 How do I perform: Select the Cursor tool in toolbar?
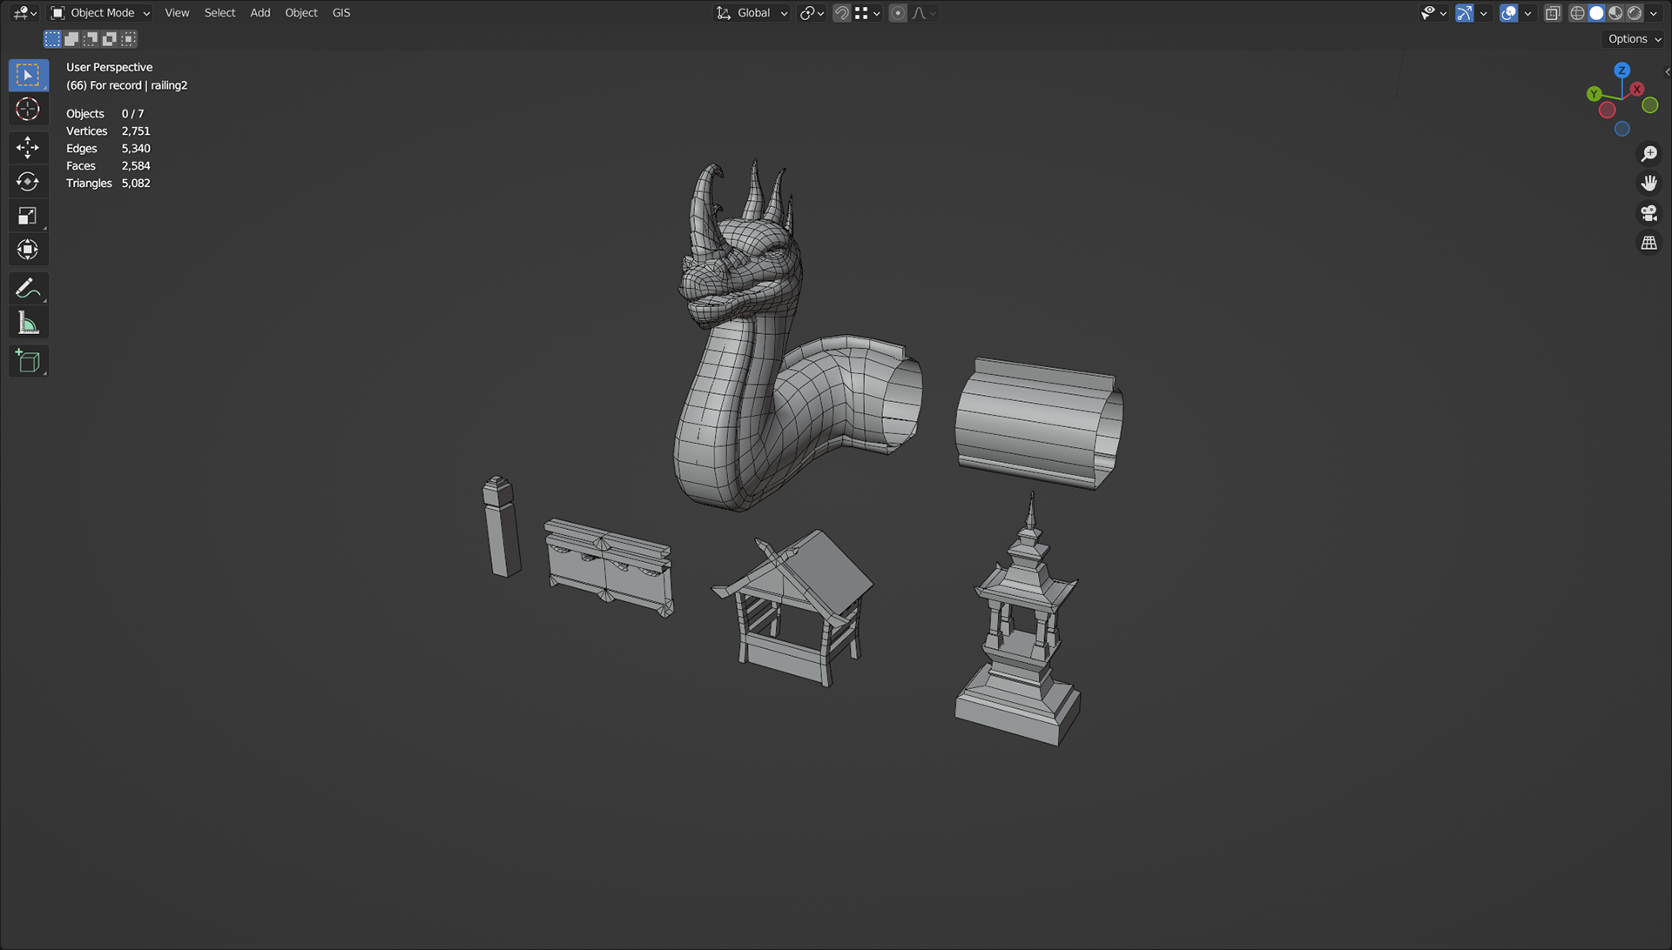click(28, 110)
